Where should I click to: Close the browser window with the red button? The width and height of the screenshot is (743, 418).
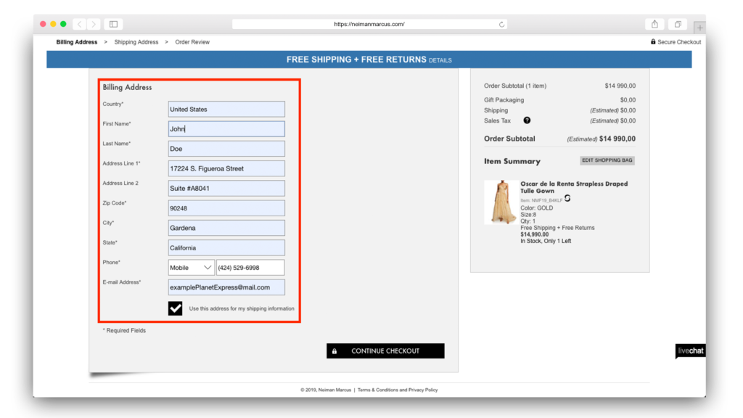tap(43, 24)
